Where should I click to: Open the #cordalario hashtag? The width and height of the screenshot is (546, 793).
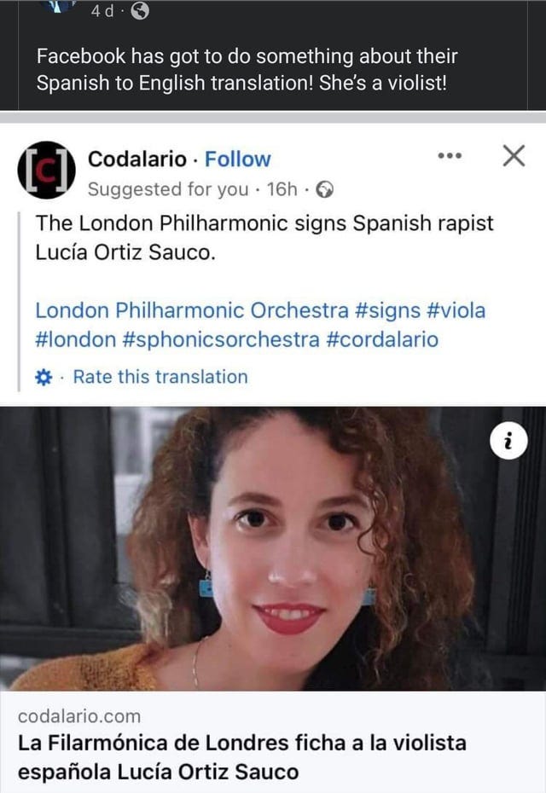coord(382,339)
